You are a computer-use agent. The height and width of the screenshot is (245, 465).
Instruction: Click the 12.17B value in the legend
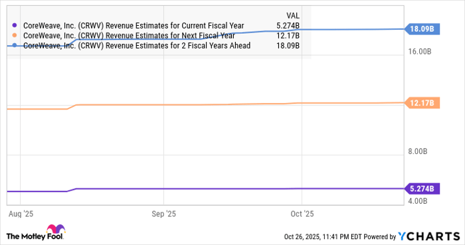click(288, 36)
